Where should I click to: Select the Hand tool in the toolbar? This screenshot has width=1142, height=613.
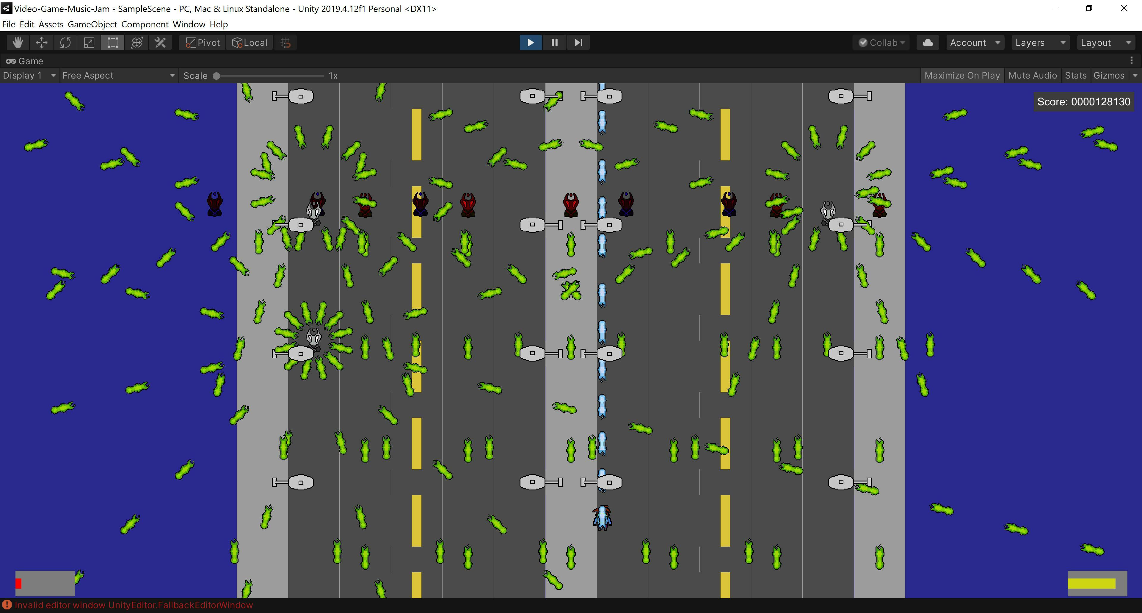point(17,42)
